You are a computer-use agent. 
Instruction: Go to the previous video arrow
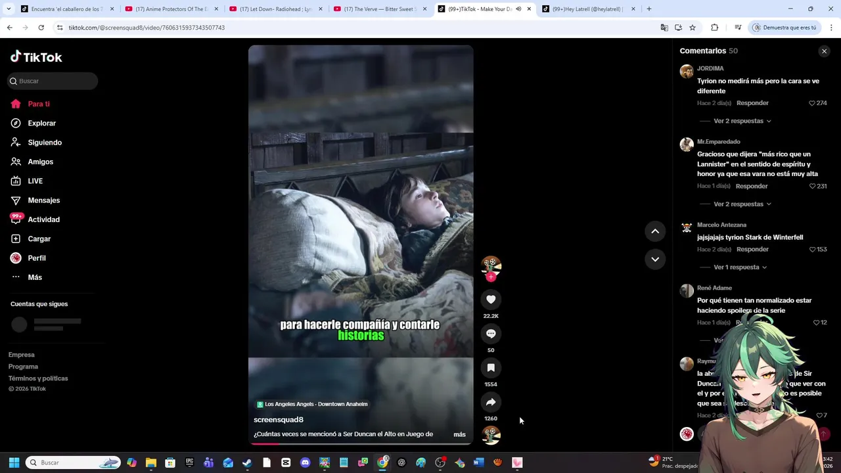click(x=655, y=231)
